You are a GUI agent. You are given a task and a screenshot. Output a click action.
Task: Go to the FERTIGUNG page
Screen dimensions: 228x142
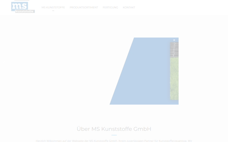[x=110, y=8]
